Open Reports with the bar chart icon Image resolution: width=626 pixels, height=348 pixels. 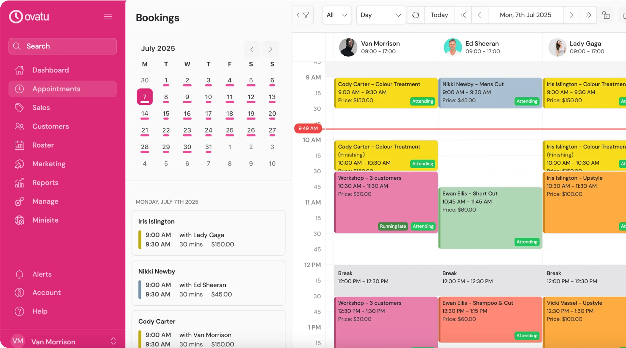19,183
